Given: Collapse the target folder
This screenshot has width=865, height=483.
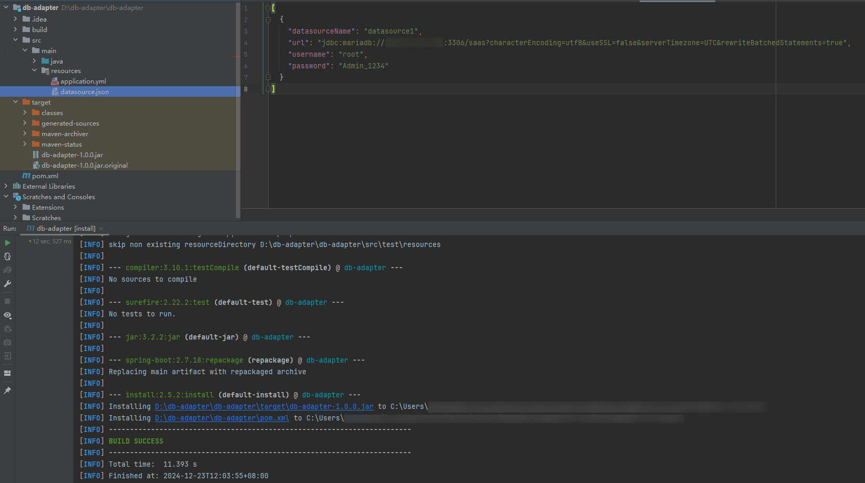Looking at the screenshot, I should [x=15, y=102].
